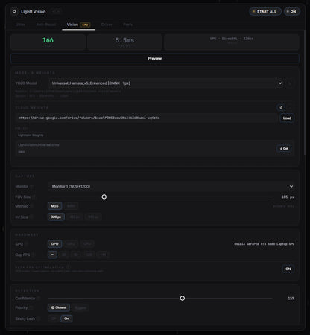Image resolution: width=310 pixels, height=335 pixels.
Task: Open the Prefs tab
Action: click(x=128, y=25)
